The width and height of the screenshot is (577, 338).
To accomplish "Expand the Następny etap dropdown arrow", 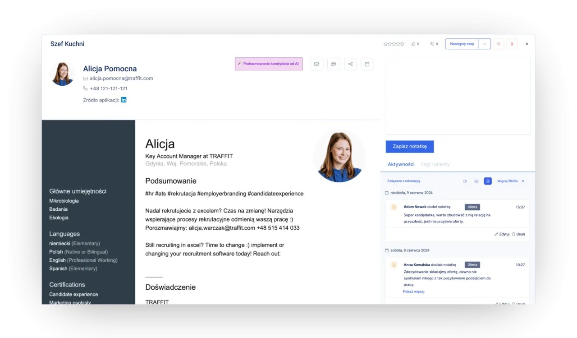I will (485, 44).
